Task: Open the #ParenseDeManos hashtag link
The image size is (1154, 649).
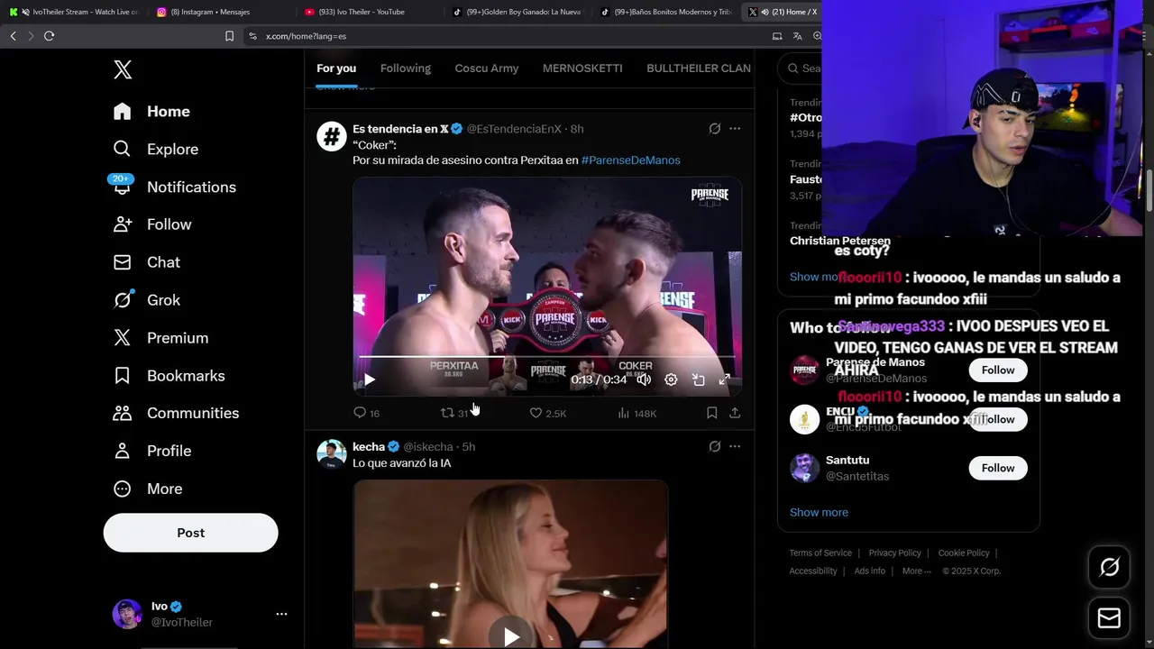Action: 631,160
